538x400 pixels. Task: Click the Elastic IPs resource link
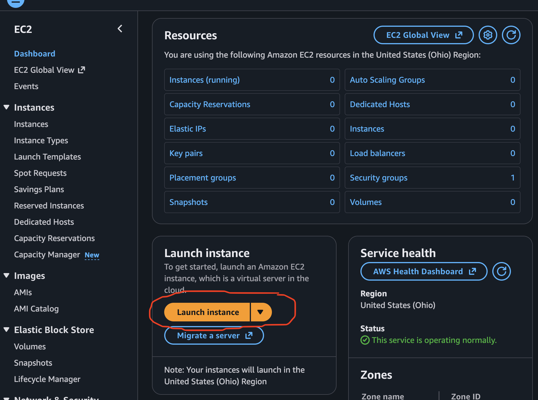coord(188,129)
